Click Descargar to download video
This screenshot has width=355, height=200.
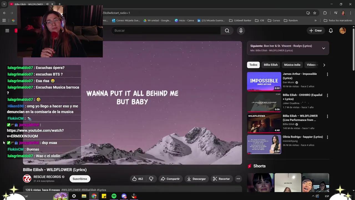[x=196, y=179]
